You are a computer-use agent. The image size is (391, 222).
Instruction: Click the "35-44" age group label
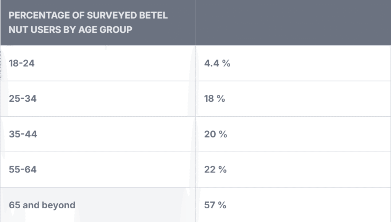[x=23, y=134]
